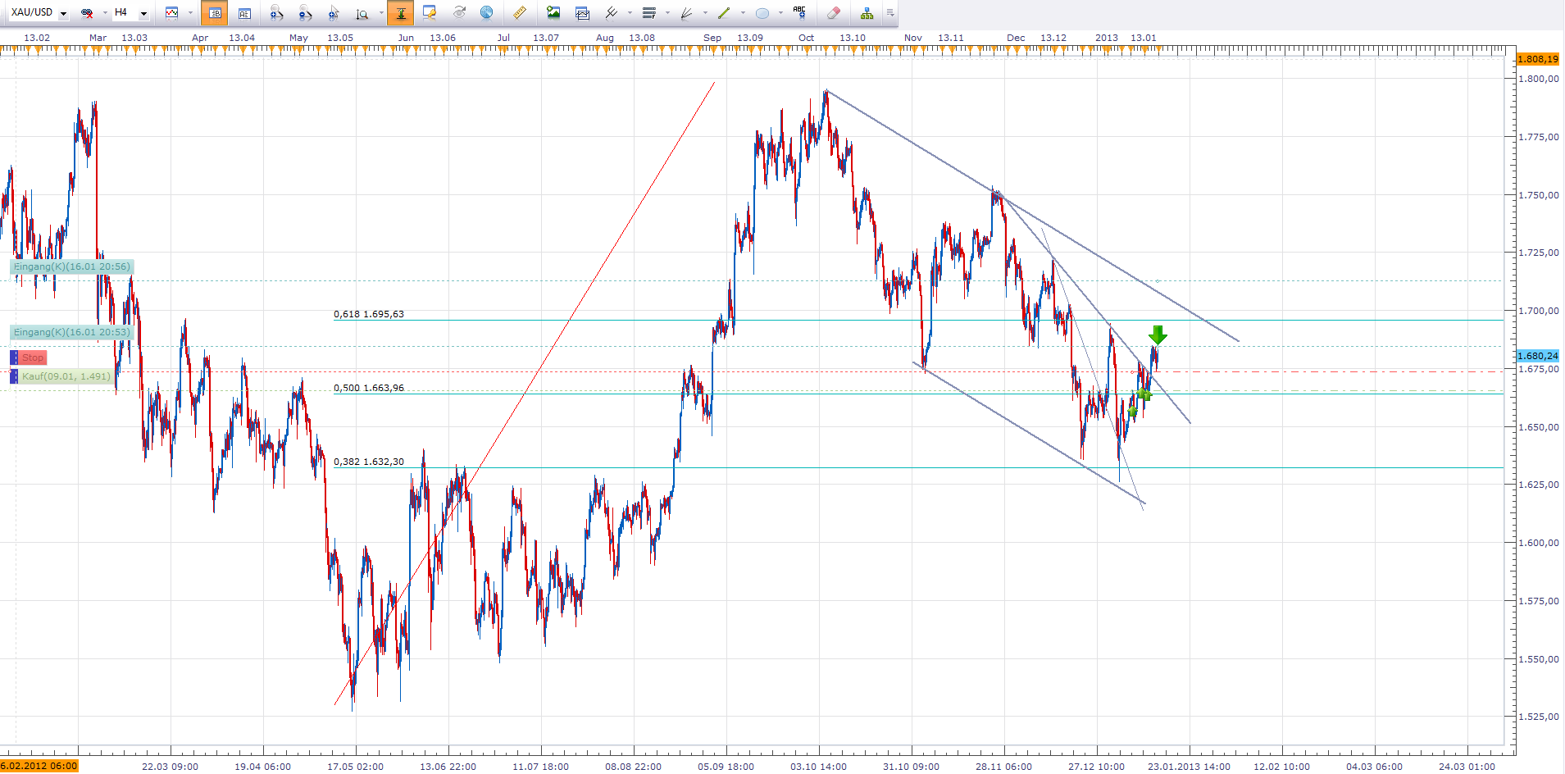Open the XAU/USD symbol dropdown
Image resolution: width=1565 pixels, height=774 pixels.
click(x=63, y=13)
